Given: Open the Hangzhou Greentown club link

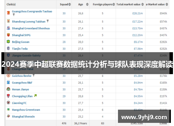Looking at the screenshot, I should click(x=26, y=110).
